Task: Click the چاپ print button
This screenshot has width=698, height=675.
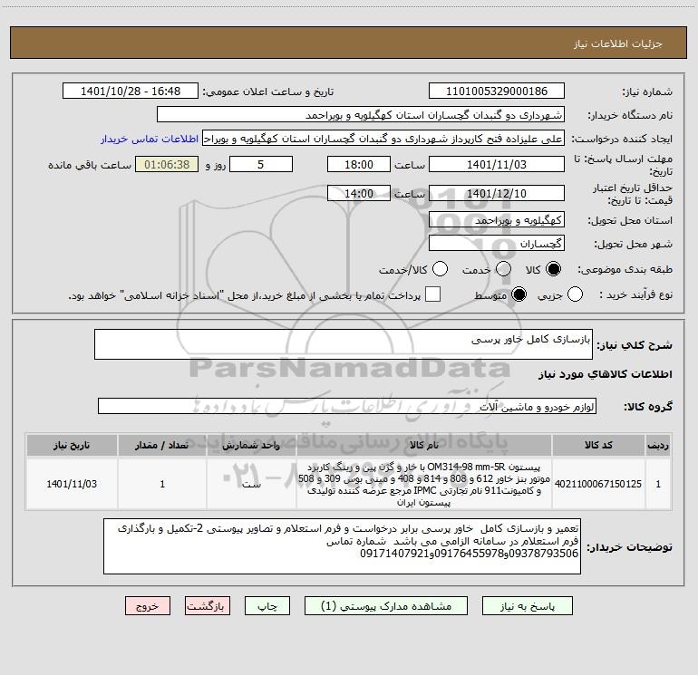Action: 267,606
